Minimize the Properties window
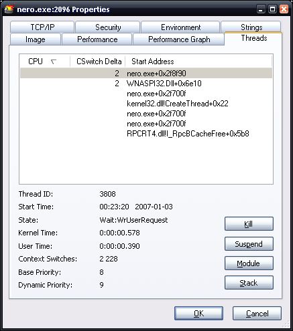This screenshot has width=293, height=331. pyautogui.click(x=261, y=9)
